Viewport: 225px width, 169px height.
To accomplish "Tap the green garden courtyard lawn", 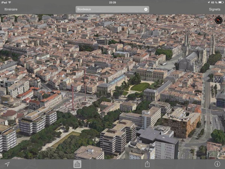I will (x=140, y=87).
